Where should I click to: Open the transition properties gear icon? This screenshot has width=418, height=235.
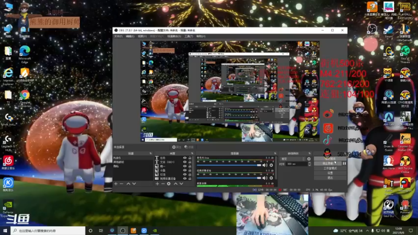pos(309,159)
